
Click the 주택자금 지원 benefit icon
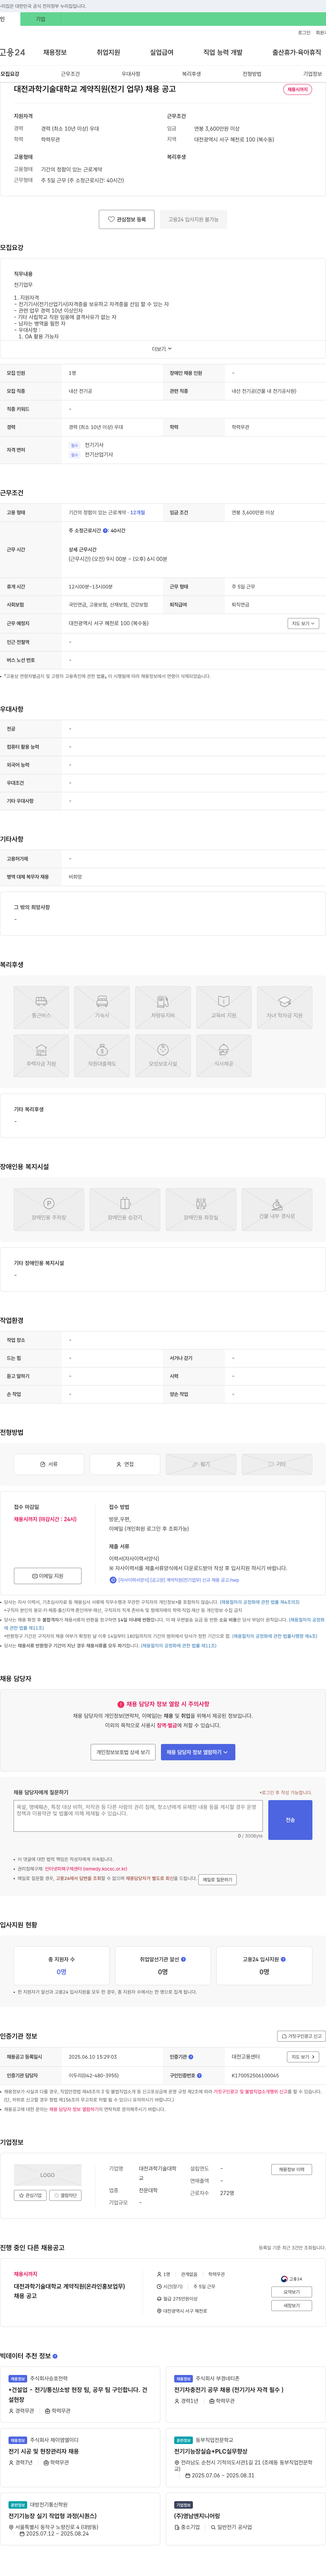41,1055
